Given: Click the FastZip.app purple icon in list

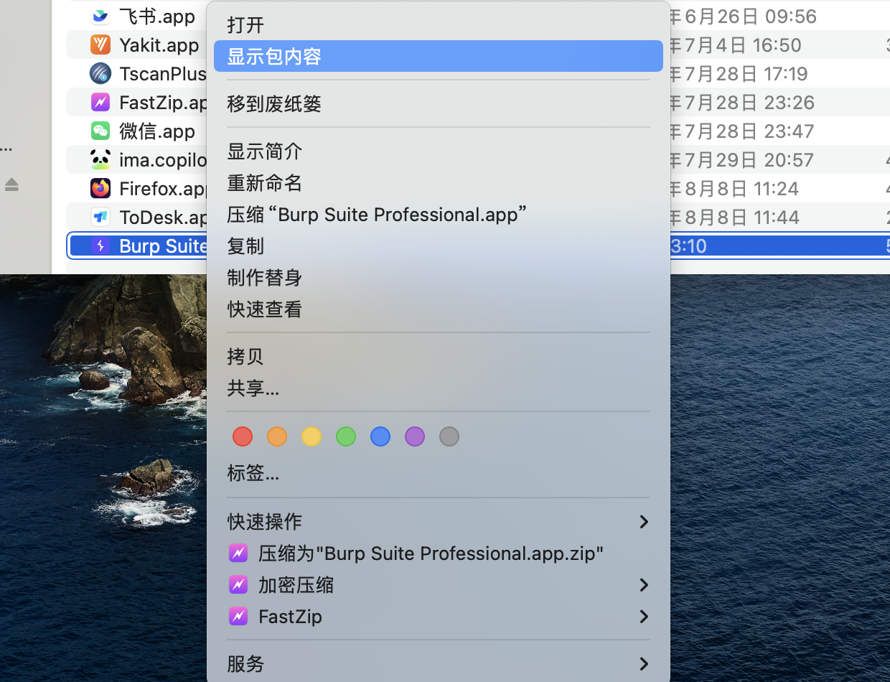Looking at the screenshot, I should (100, 102).
